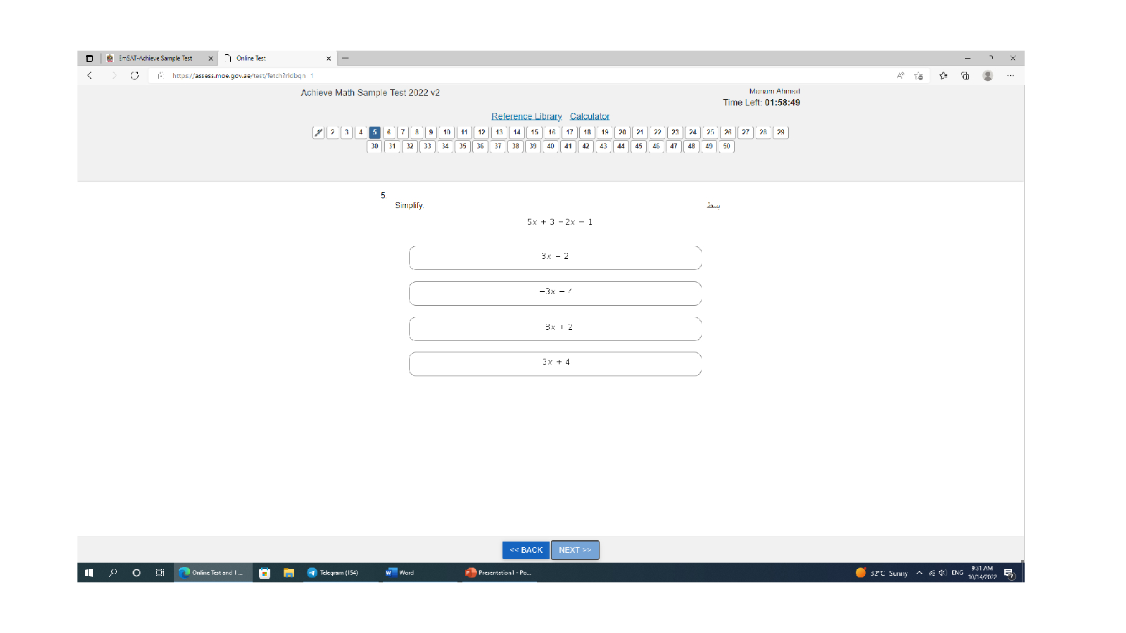The image size is (1126, 633).
Task: Click the browser profile avatar
Action: point(988,75)
